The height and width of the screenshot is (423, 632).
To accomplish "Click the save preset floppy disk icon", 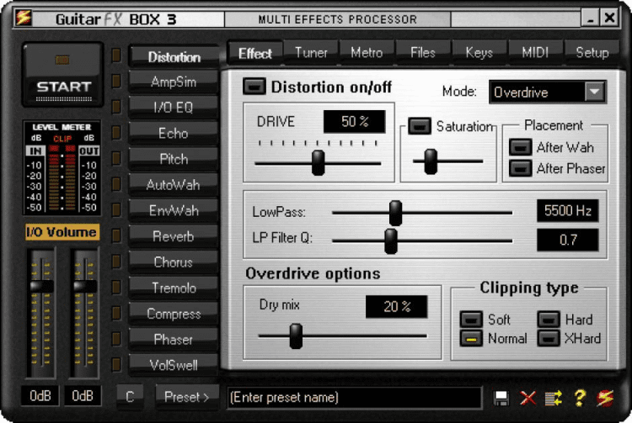I will pos(501,398).
